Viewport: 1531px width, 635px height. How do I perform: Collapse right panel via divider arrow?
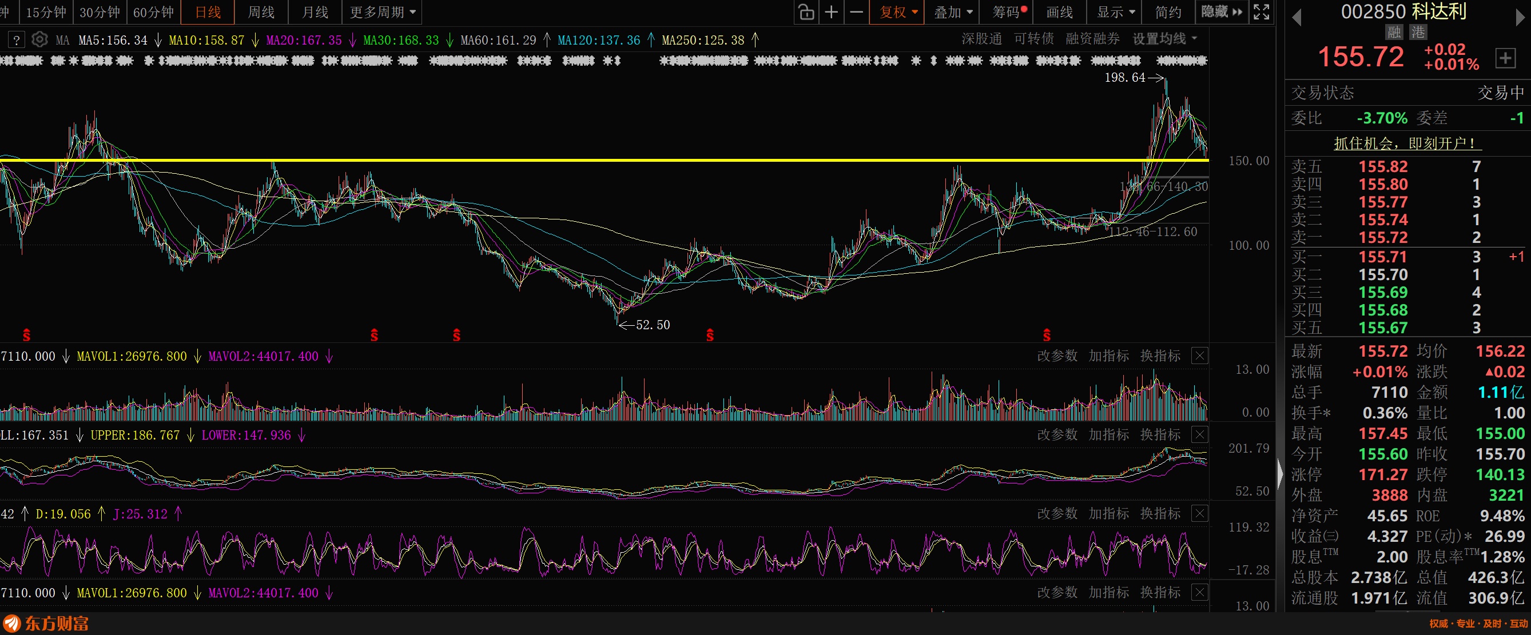coord(1279,474)
